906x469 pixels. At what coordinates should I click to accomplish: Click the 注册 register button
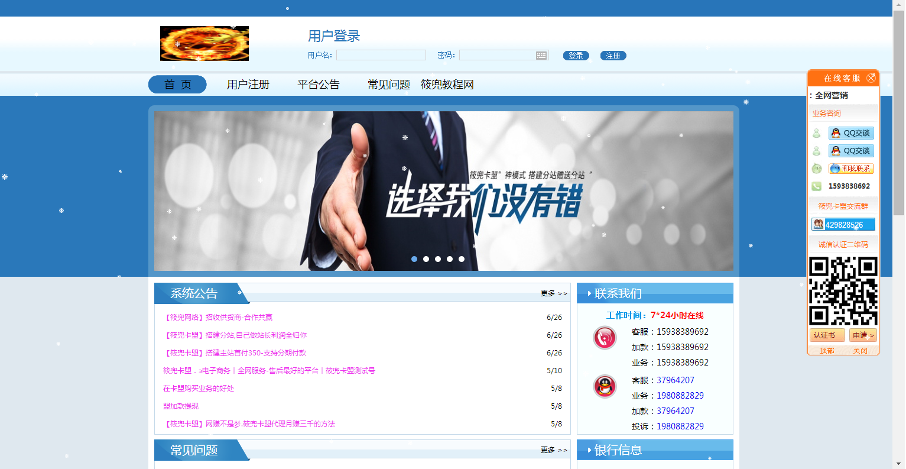point(613,56)
